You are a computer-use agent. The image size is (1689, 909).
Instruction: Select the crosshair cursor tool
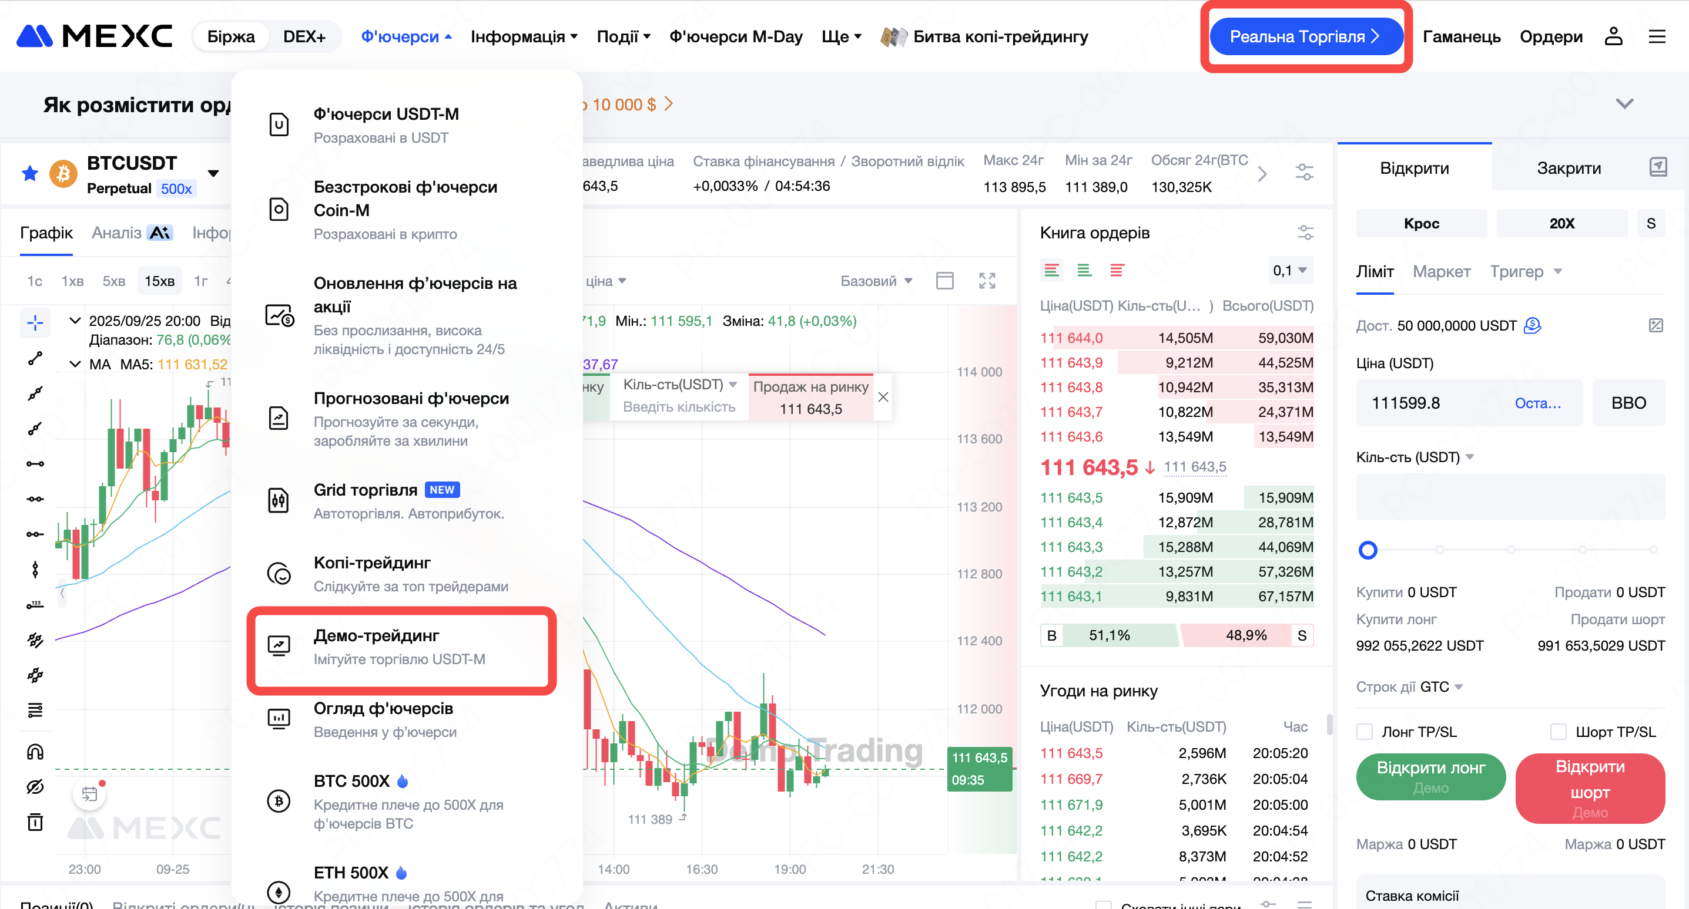pyautogui.click(x=35, y=322)
